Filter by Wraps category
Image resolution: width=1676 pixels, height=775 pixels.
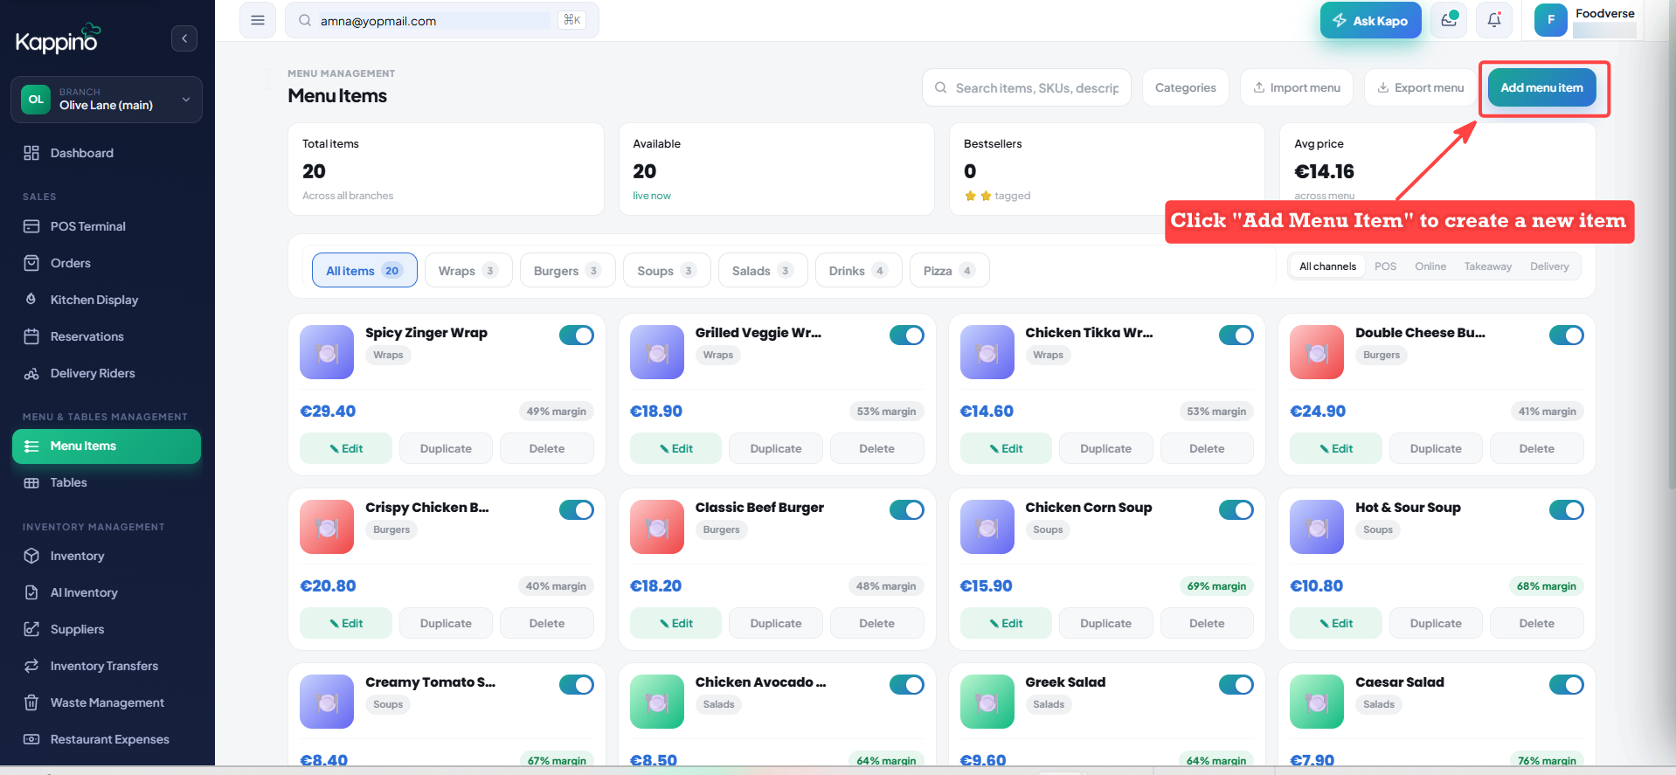click(x=468, y=270)
